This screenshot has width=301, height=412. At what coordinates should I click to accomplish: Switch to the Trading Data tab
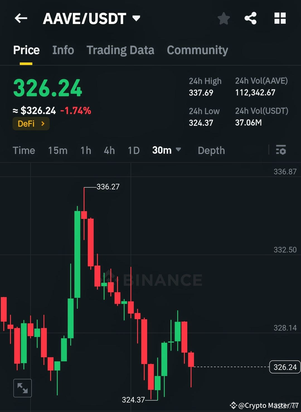coord(120,50)
